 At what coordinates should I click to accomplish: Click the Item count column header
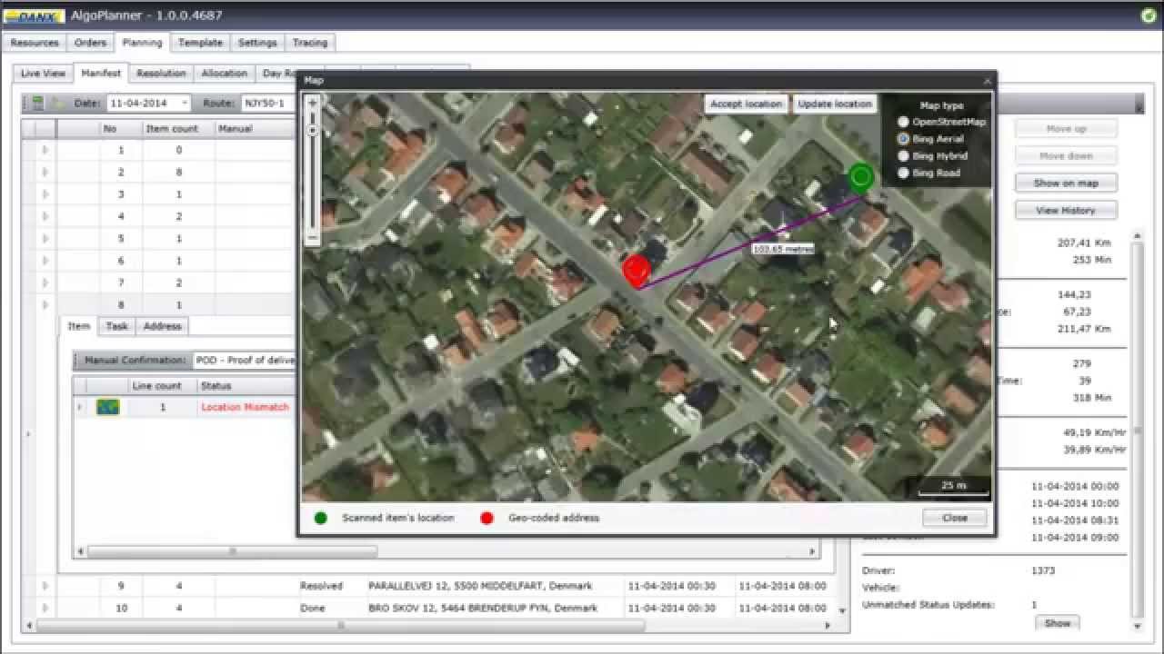pyautogui.click(x=172, y=129)
